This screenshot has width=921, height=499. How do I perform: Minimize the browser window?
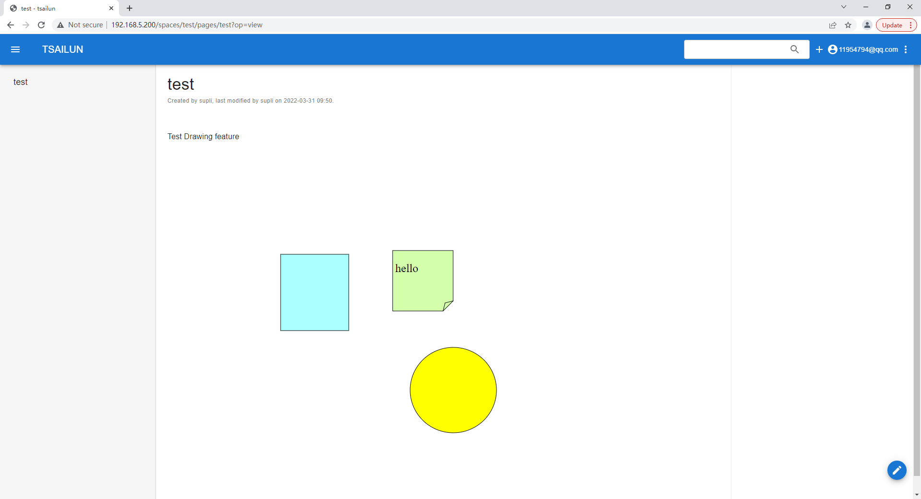point(866,7)
